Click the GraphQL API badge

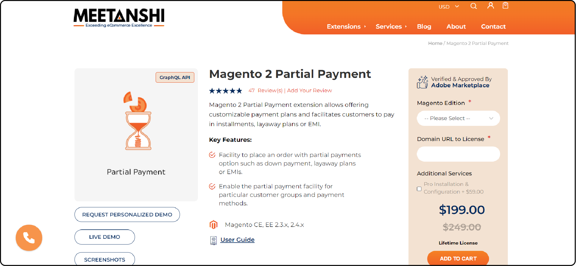coord(175,77)
